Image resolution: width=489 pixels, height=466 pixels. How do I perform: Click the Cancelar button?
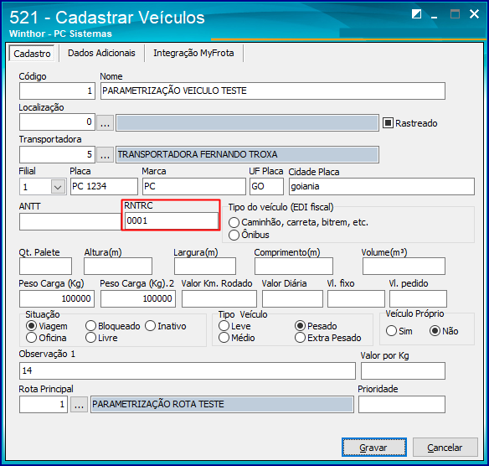click(x=445, y=448)
